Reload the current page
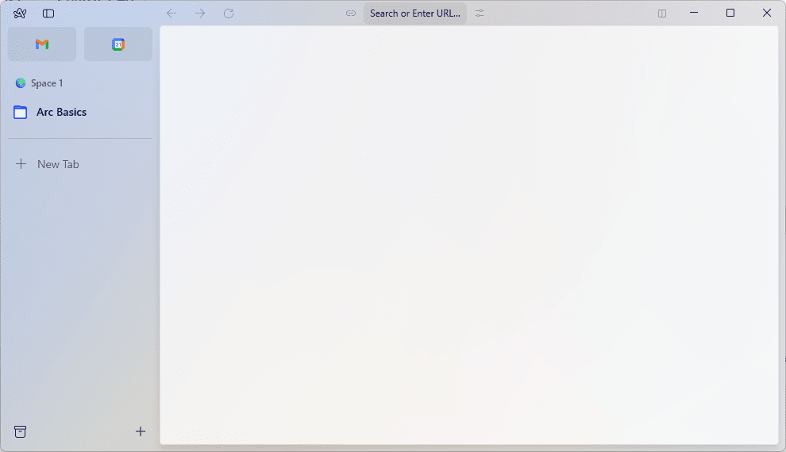Viewport: 786px width, 452px height. [229, 13]
